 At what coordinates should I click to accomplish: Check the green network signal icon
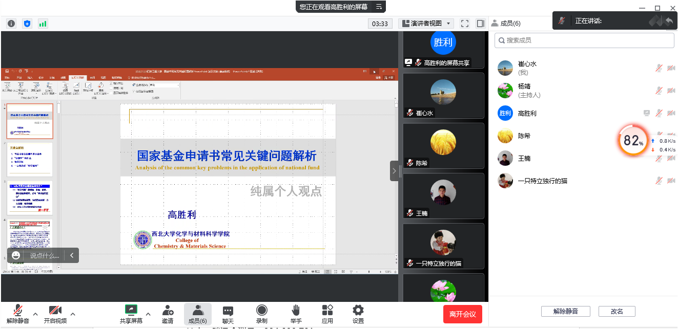pos(43,24)
